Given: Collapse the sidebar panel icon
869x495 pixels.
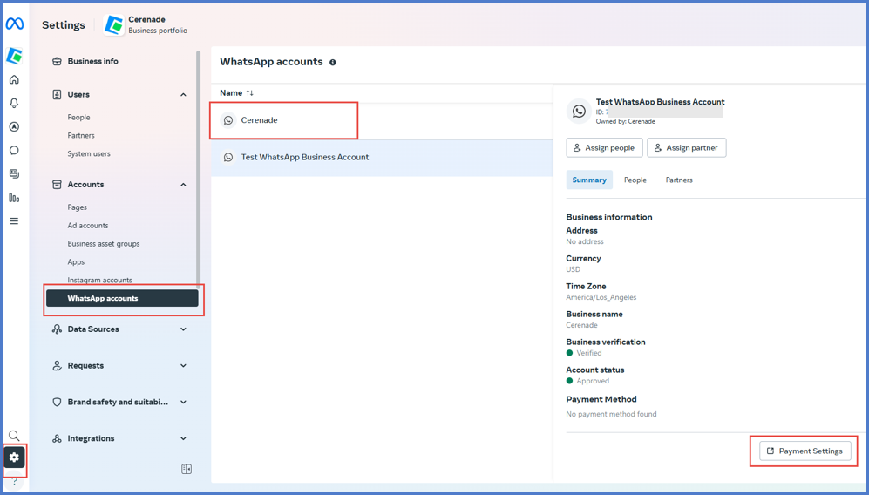Looking at the screenshot, I should [187, 469].
